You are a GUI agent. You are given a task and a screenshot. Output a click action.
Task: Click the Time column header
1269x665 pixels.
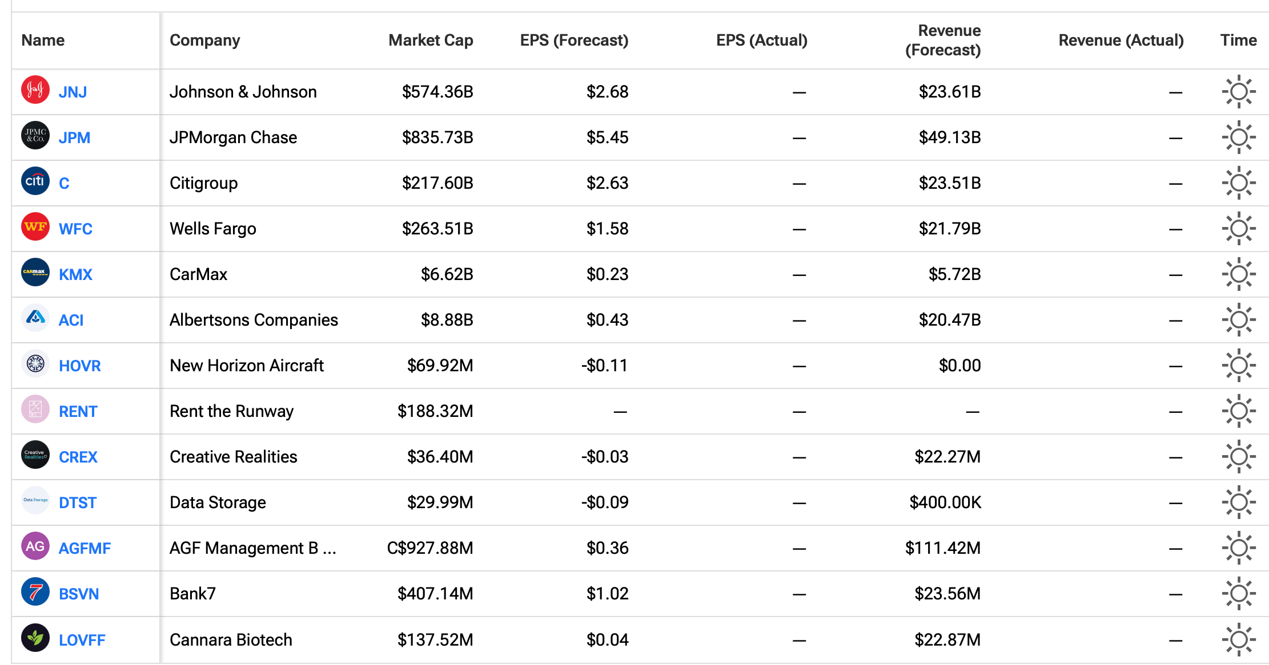[x=1238, y=40]
